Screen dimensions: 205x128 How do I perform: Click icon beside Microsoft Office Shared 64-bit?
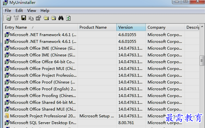(7, 102)
